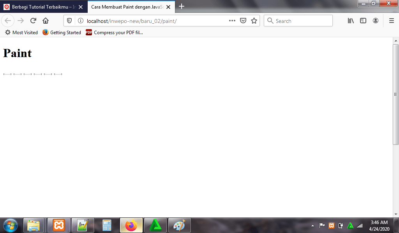This screenshot has width=399, height=233.
Task: Open the Calculator taskbar icon
Action: point(107,225)
